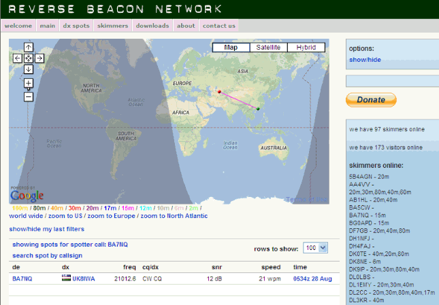Open the main tab

click(x=48, y=26)
